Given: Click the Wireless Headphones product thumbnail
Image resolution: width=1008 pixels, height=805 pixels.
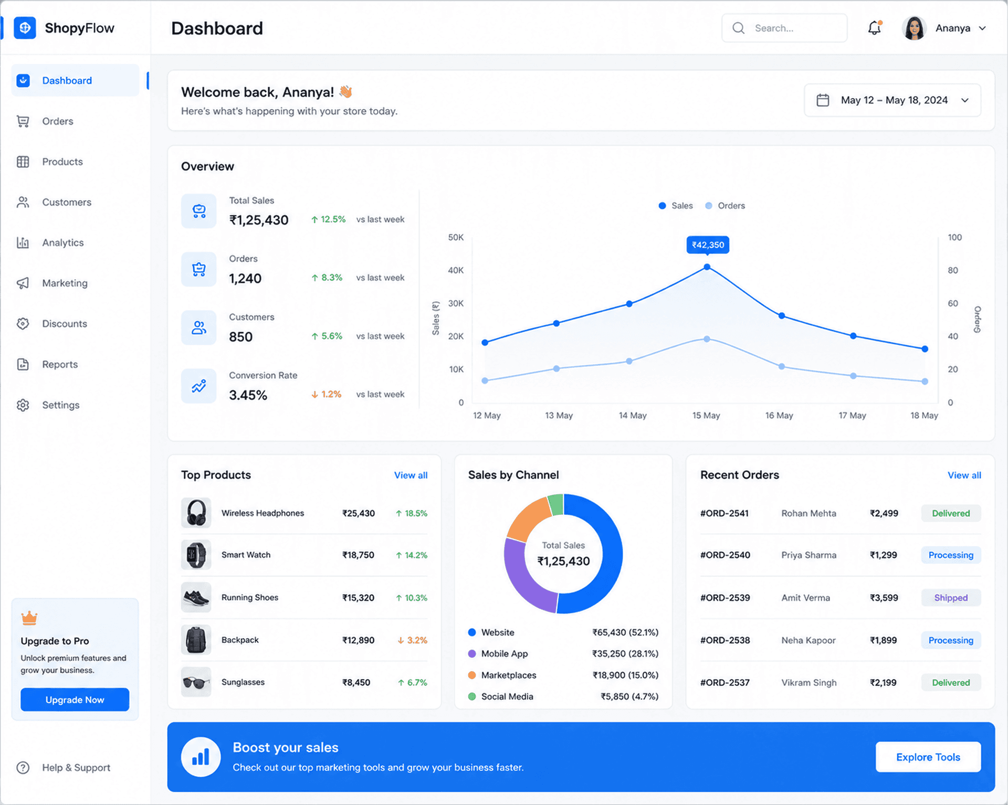Looking at the screenshot, I should [196, 513].
